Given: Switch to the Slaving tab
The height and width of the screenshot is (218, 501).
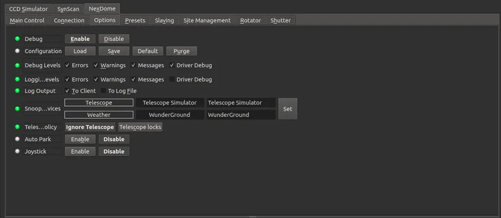Looking at the screenshot, I should (164, 20).
